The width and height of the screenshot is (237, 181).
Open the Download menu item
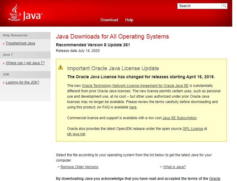109,20
